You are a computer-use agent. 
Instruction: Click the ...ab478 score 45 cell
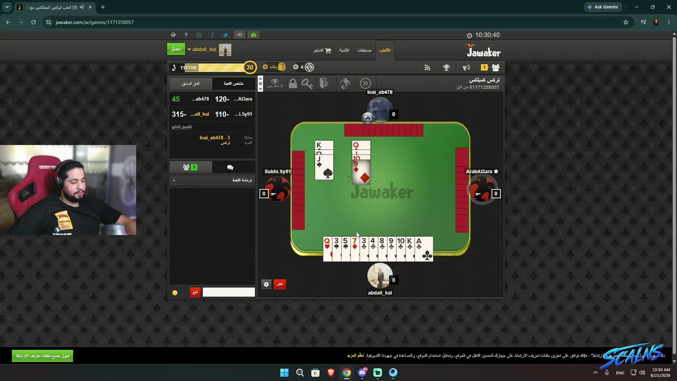coord(191,99)
